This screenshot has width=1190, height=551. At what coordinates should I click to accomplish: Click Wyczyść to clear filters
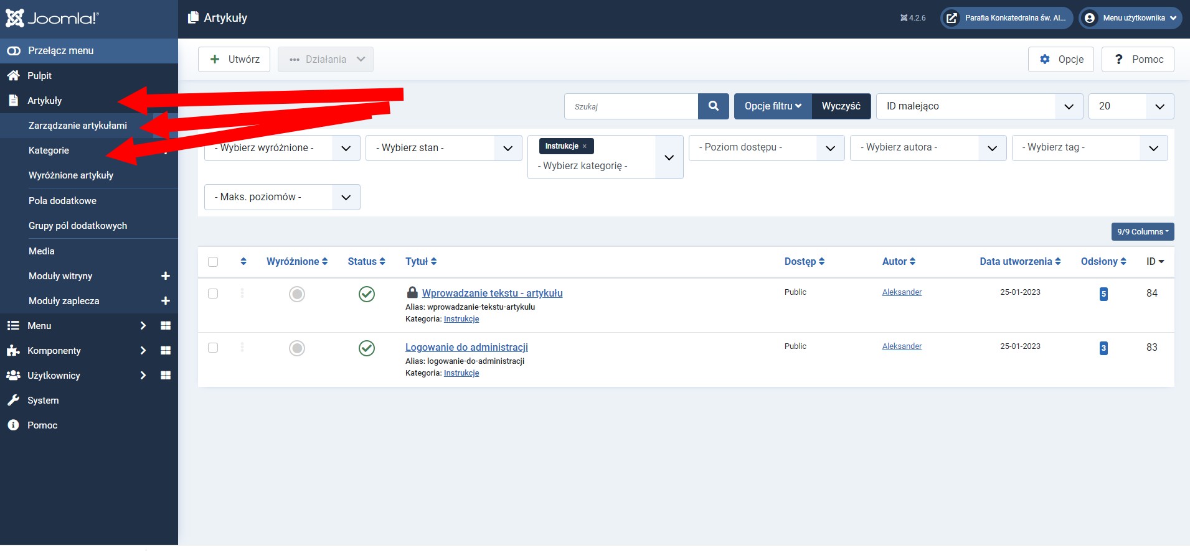click(841, 106)
